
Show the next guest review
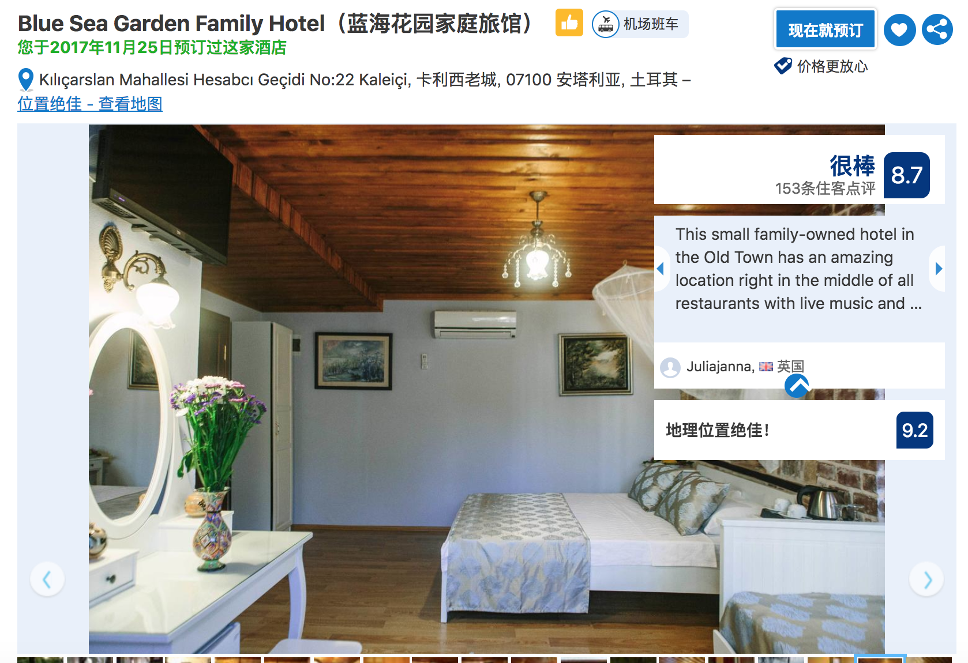pos(939,268)
